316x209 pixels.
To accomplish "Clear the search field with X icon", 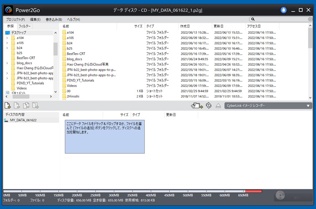I will pyautogui.click(x=310, y=19).
